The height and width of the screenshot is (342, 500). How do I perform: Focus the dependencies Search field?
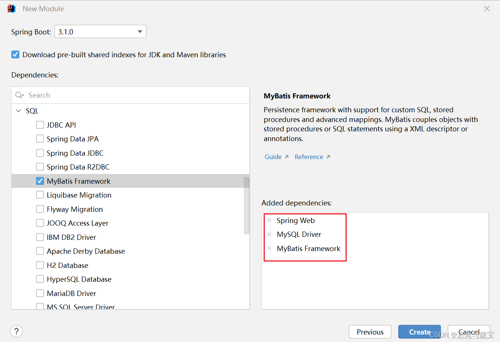pyautogui.click(x=131, y=95)
